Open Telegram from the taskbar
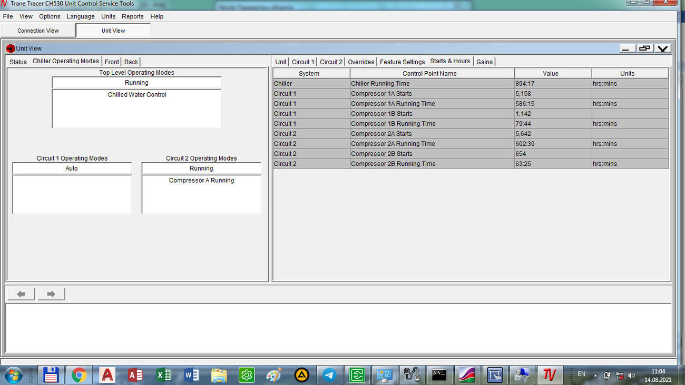Screen dimensions: 685x385 [x=330, y=375]
